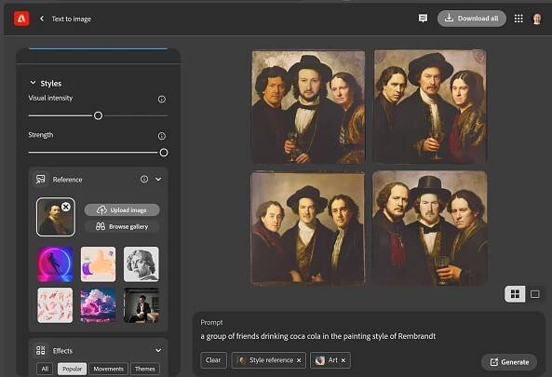Viewport: 552px width, 377px height.
Task: Open the bottom-right generated portrait
Action: (x=430, y=228)
